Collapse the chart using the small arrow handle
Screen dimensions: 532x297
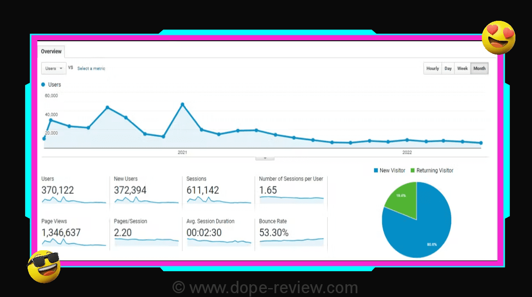[265, 158]
